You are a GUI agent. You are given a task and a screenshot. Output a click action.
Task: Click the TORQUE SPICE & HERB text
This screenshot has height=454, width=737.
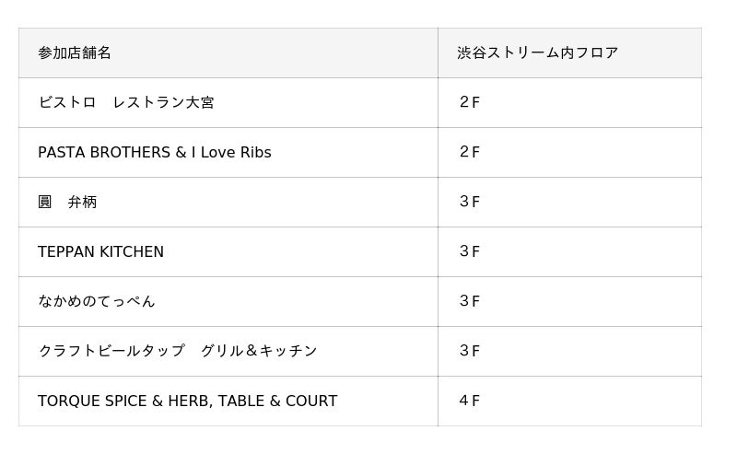click(x=123, y=401)
